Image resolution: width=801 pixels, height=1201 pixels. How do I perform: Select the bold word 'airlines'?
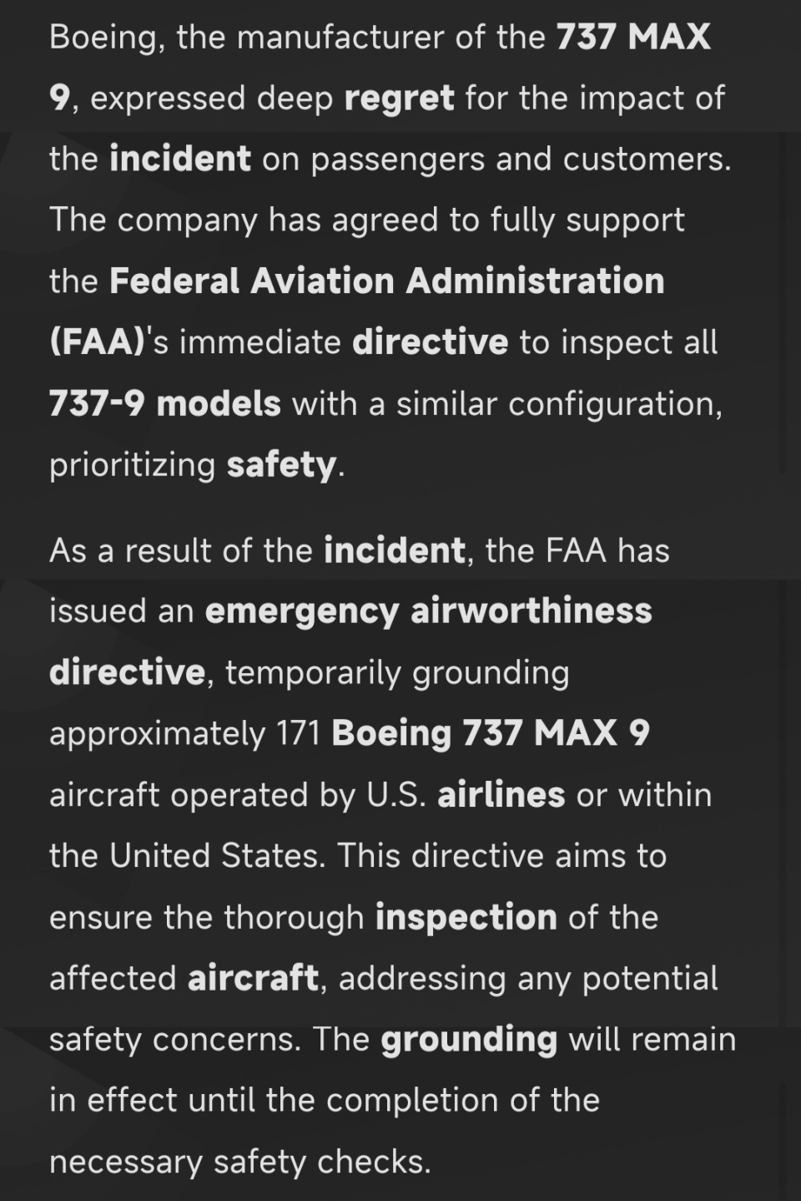(501, 794)
